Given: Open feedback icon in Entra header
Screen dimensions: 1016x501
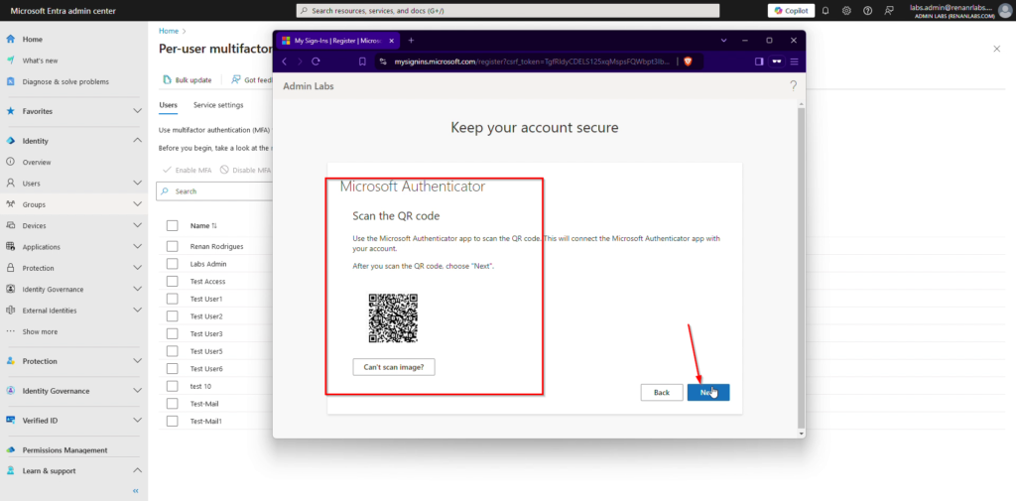Looking at the screenshot, I should coord(888,10).
